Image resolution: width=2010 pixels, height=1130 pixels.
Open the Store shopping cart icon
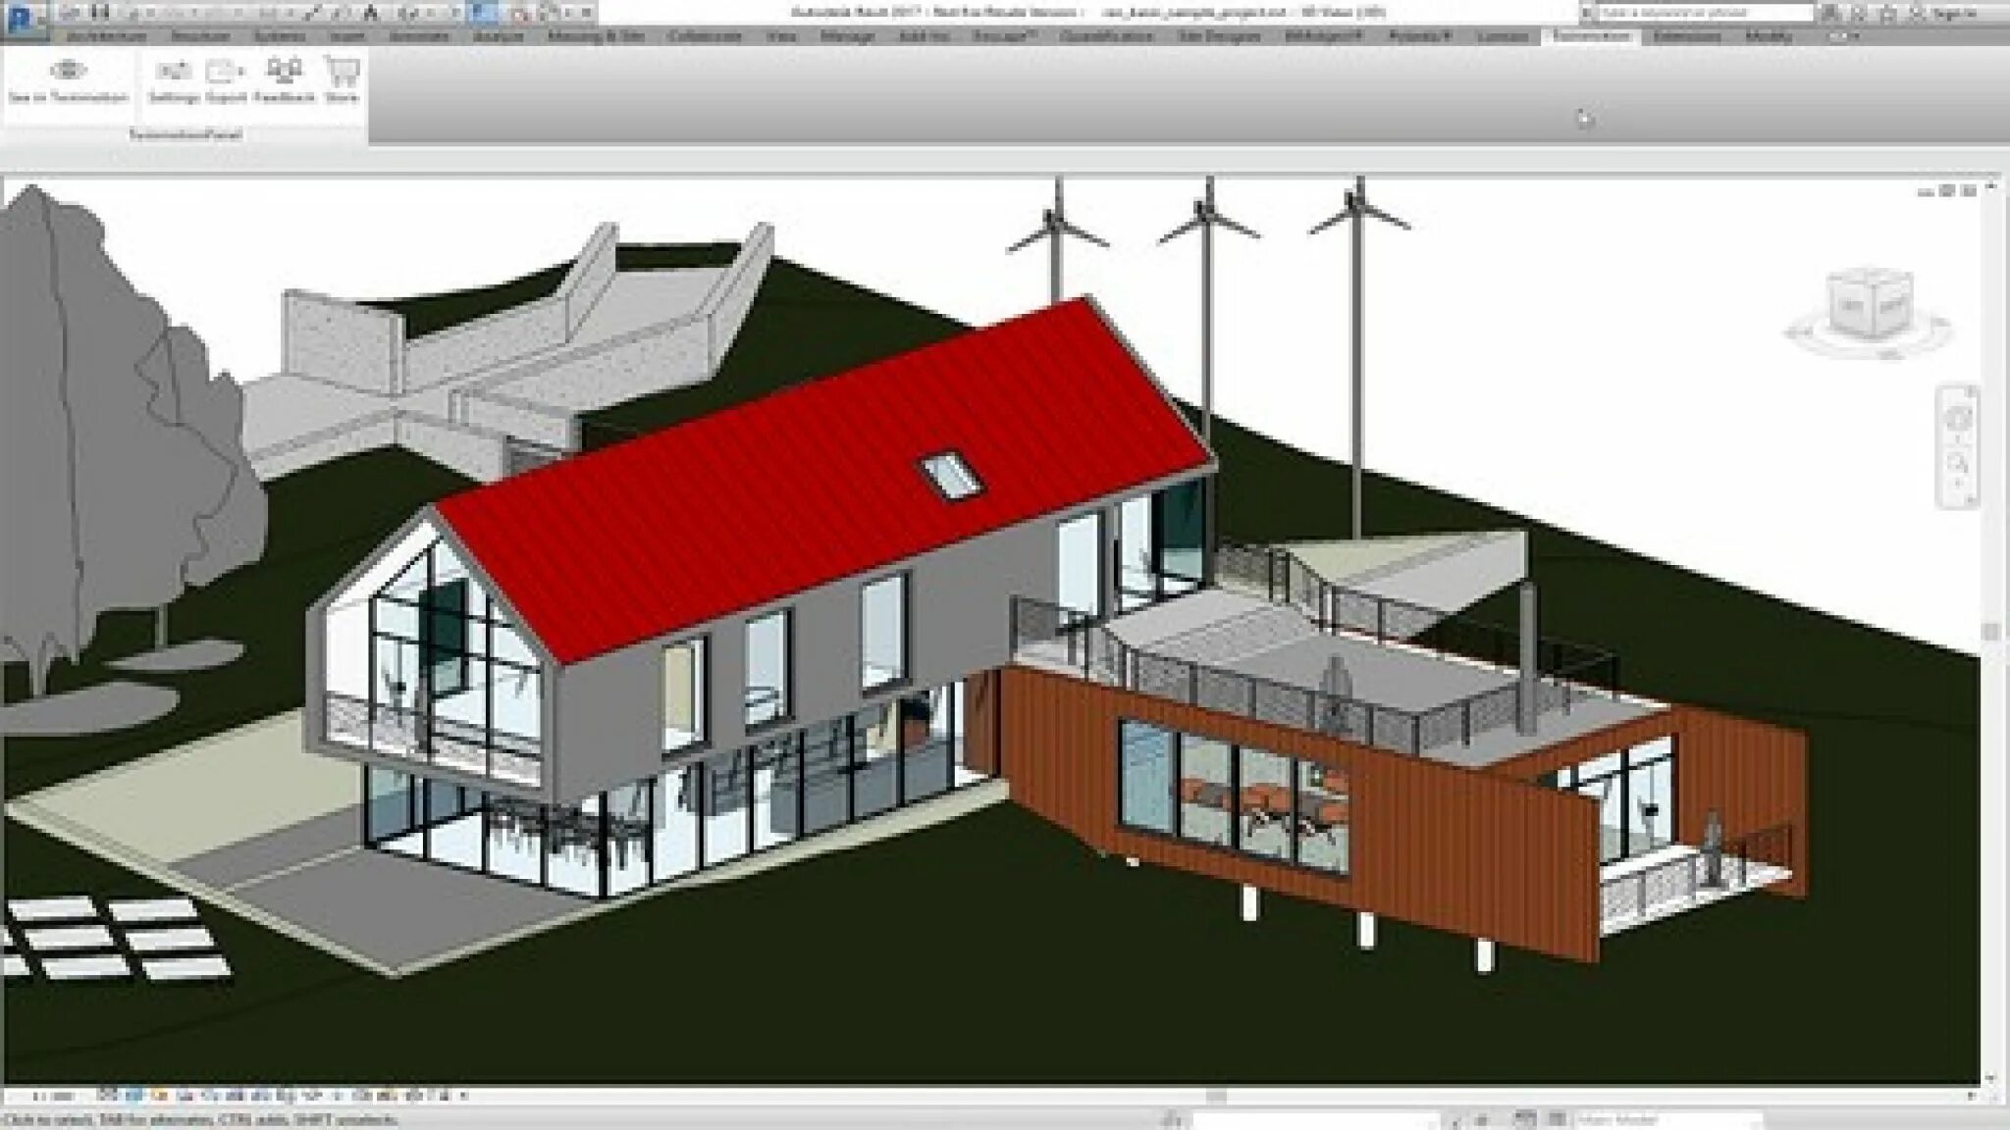[342, 72]
